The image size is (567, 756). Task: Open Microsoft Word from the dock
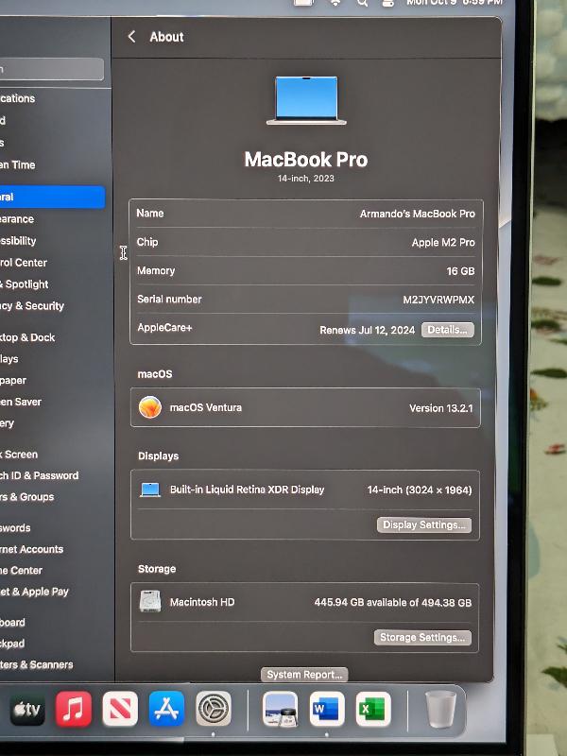(327, 709)
